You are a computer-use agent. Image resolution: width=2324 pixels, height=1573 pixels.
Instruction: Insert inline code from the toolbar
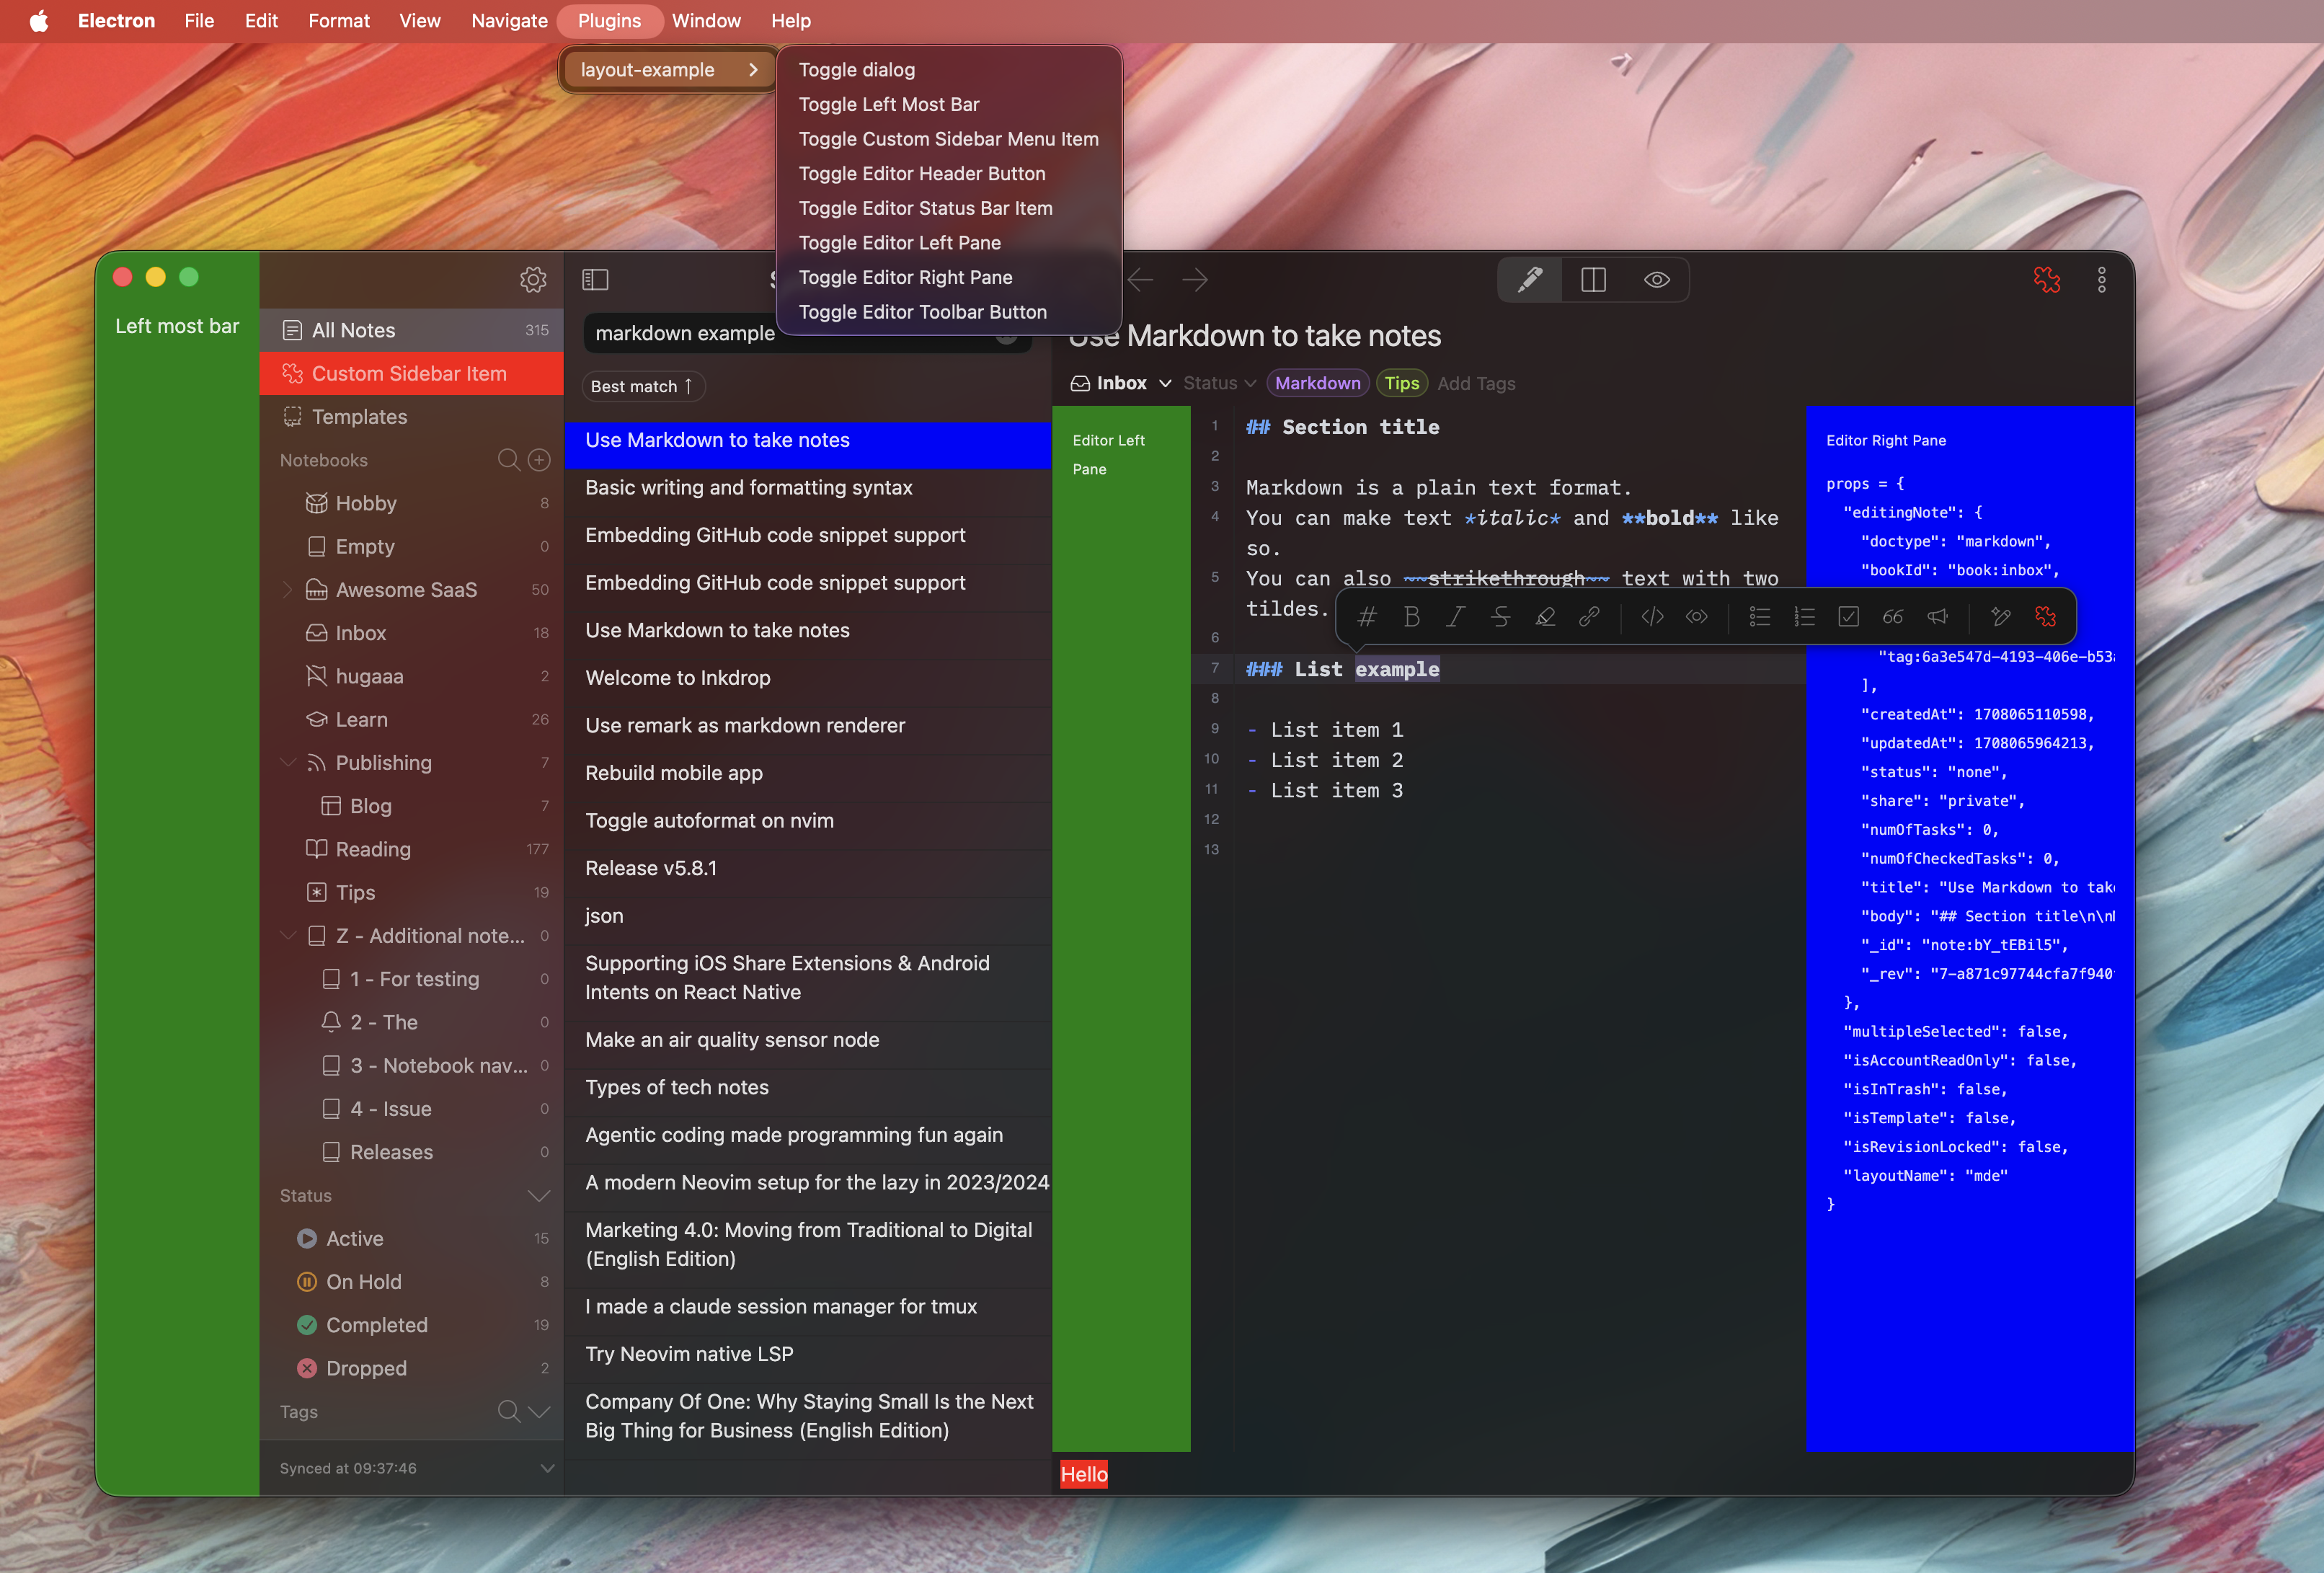1652,617
